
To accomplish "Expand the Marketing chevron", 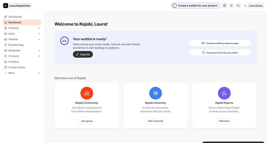I will tap(39, 51).
